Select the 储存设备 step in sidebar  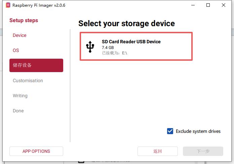point(36,65)
